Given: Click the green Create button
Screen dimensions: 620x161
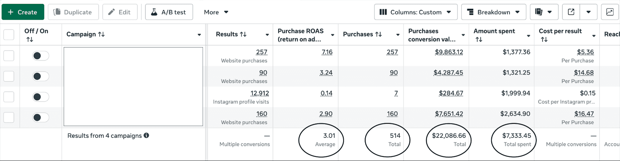Looking at the screenshot, I should click(x=23, y=12).
